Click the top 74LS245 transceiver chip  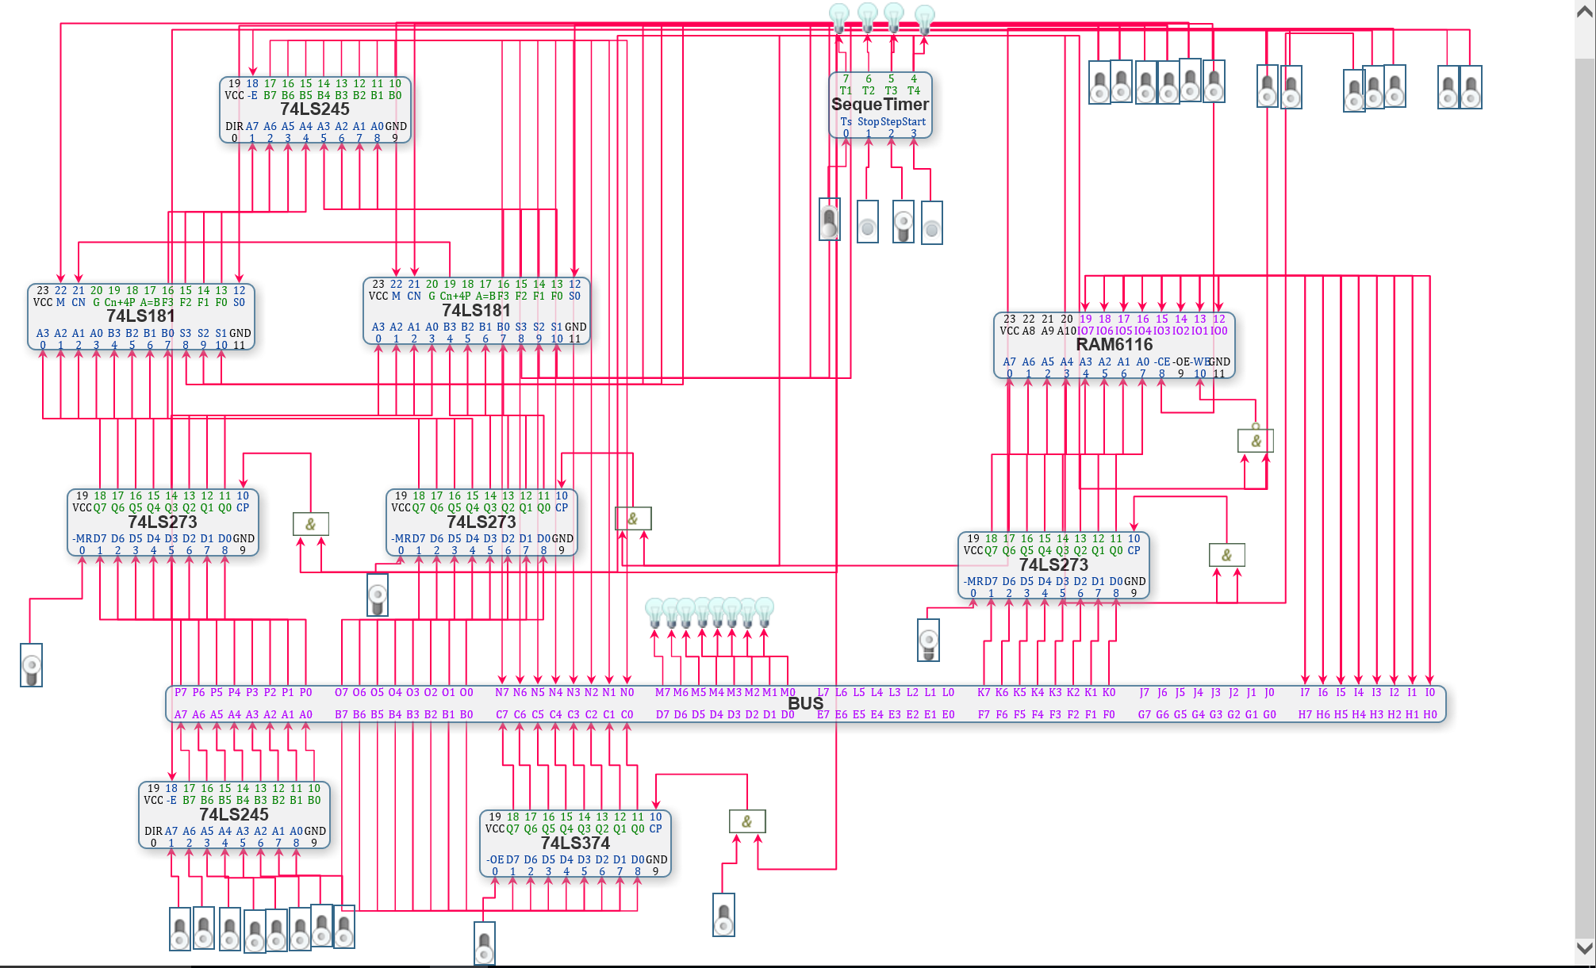click(x=314, y=109)
